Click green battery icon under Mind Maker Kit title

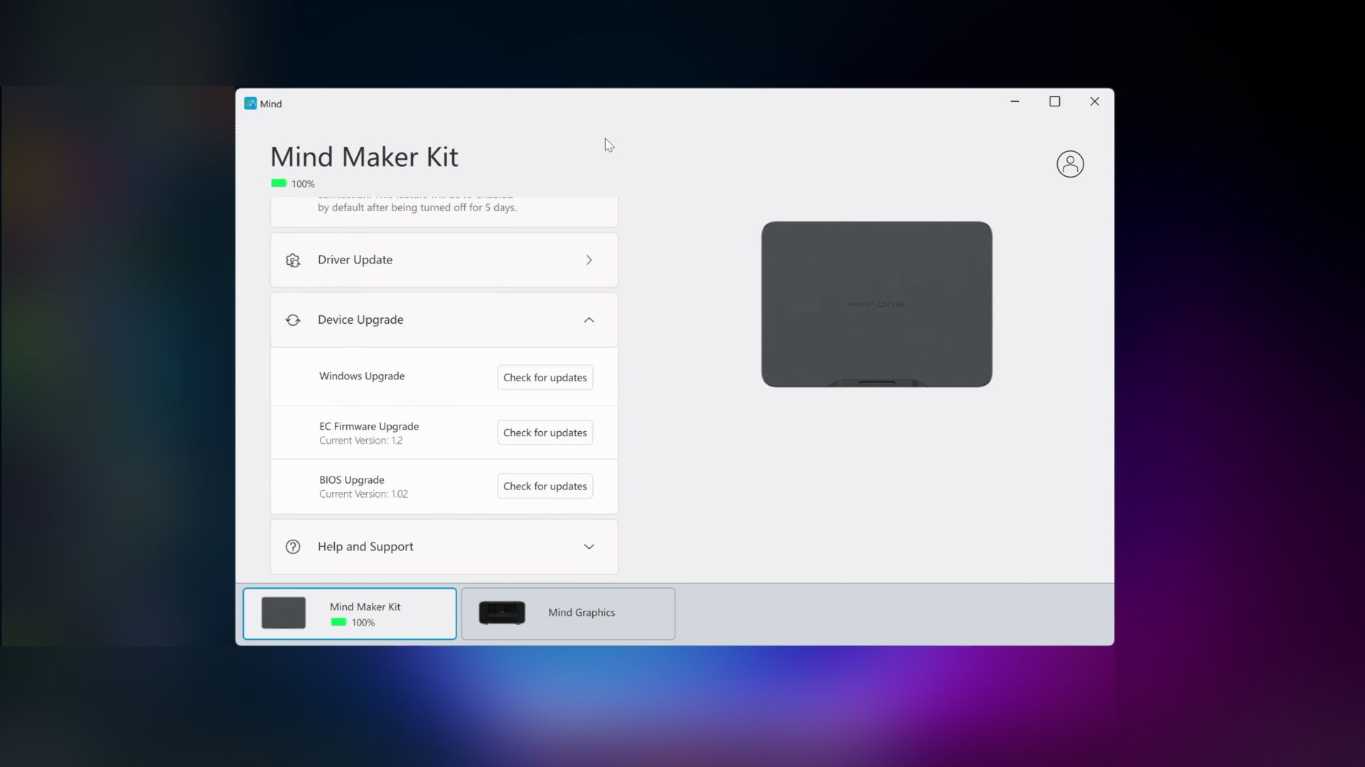point(279,183)
